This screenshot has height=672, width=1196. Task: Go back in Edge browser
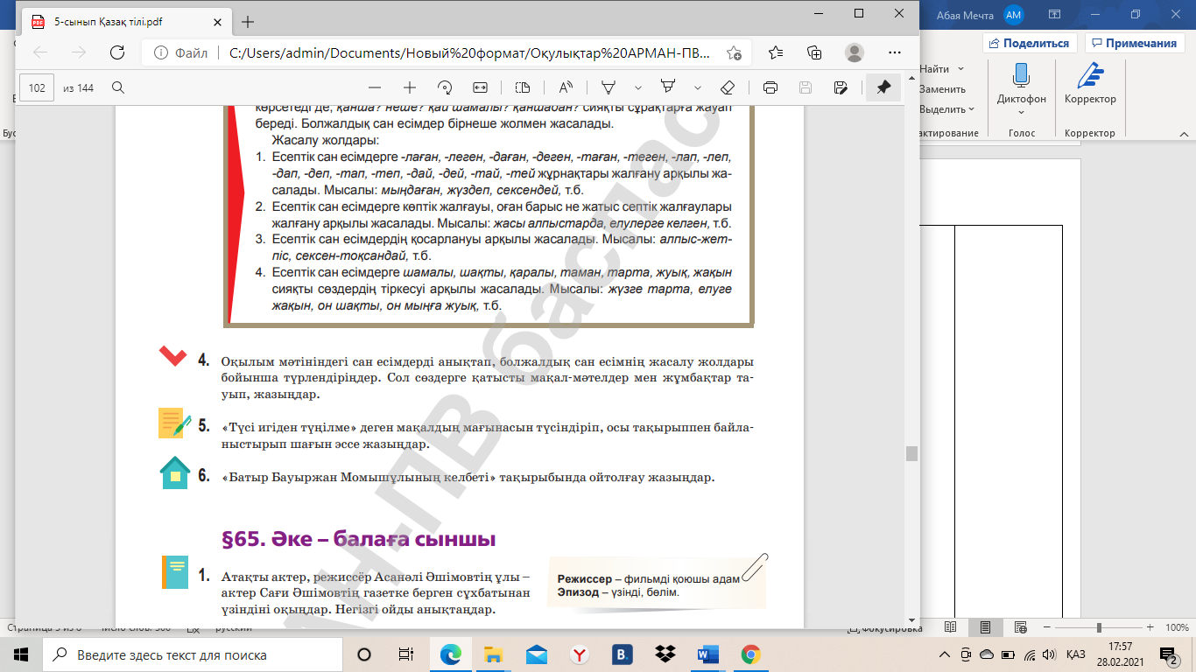click(40, 52)
